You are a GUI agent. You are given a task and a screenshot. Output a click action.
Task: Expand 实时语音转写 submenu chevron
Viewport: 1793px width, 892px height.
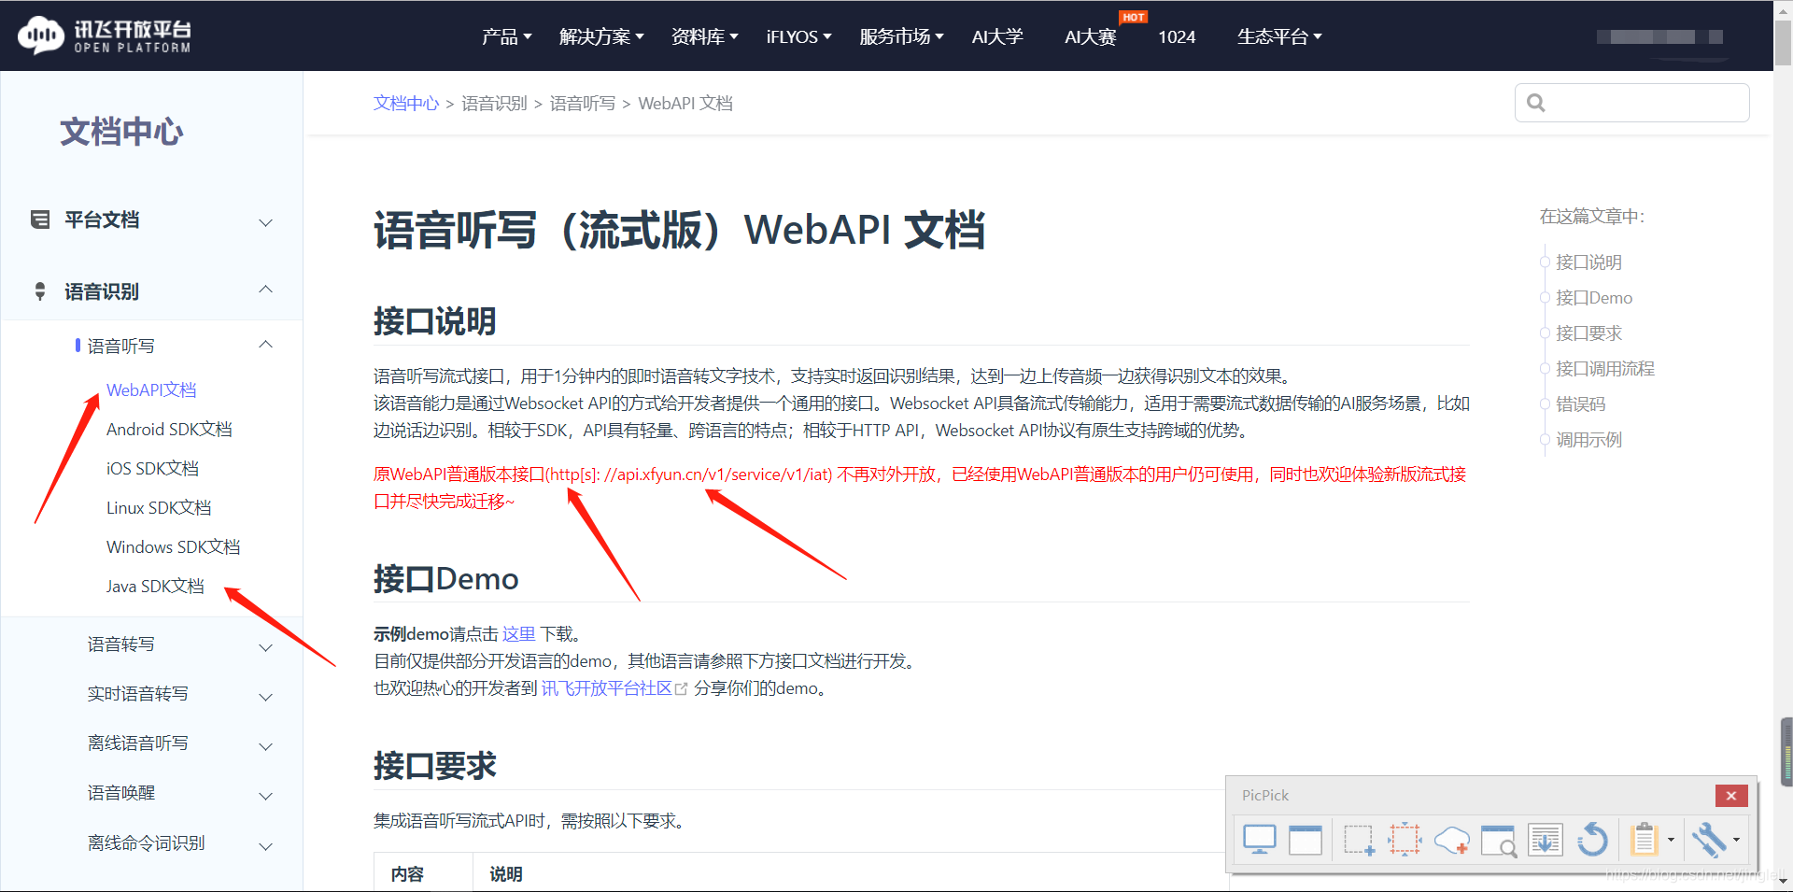(265, 697)
